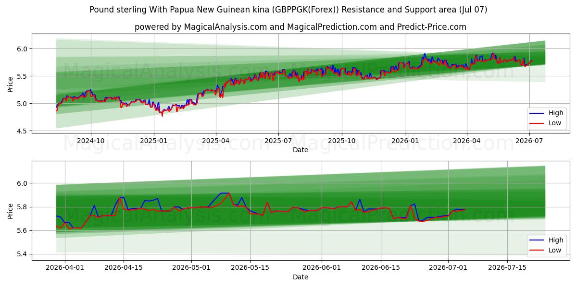This screenshot has height=288, width=577.
Task: Click the 'Price' axis label of the top chart
Action: point(11,84)
